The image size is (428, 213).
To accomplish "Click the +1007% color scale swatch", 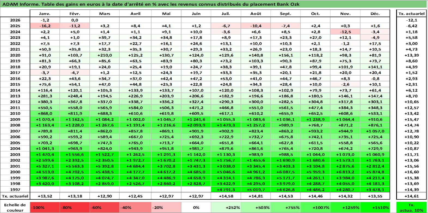I will [x=315, y=207].
